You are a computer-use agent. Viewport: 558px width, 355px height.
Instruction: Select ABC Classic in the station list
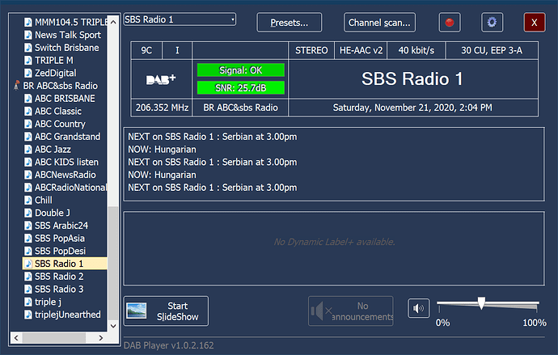tap(57, 112)
